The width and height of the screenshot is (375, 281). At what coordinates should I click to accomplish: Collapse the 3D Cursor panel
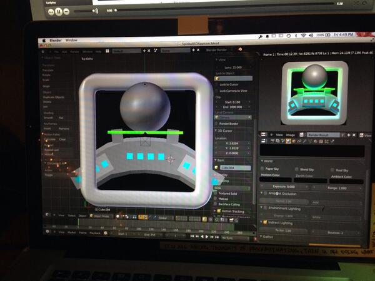(216, 131)
